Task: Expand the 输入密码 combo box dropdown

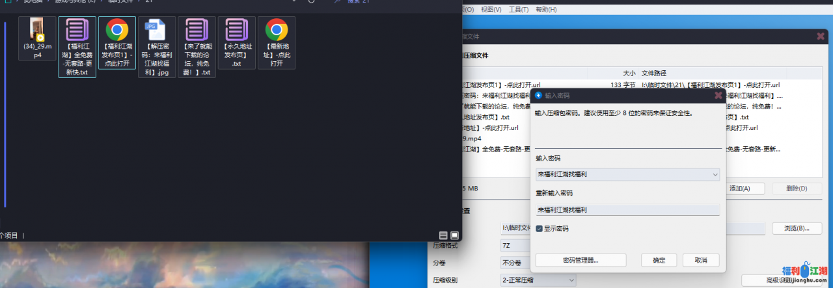Action: click(x=715, y=174)
